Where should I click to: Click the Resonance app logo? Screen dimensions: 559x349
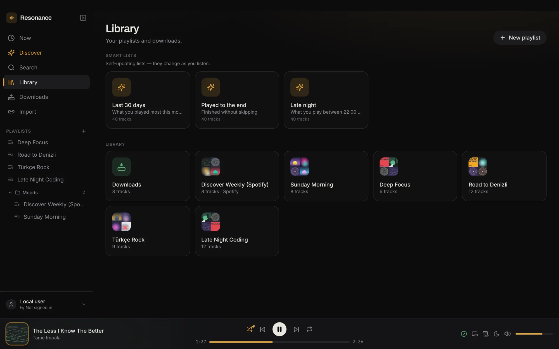[12, 18]
